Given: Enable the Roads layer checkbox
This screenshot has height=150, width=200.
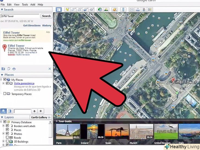Looking at the screenshot, I should click(7, 138).
